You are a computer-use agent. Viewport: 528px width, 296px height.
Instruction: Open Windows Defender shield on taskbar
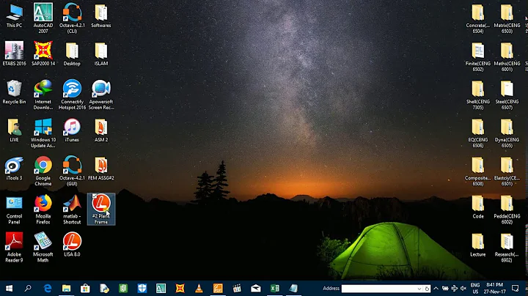coord(142,288)
